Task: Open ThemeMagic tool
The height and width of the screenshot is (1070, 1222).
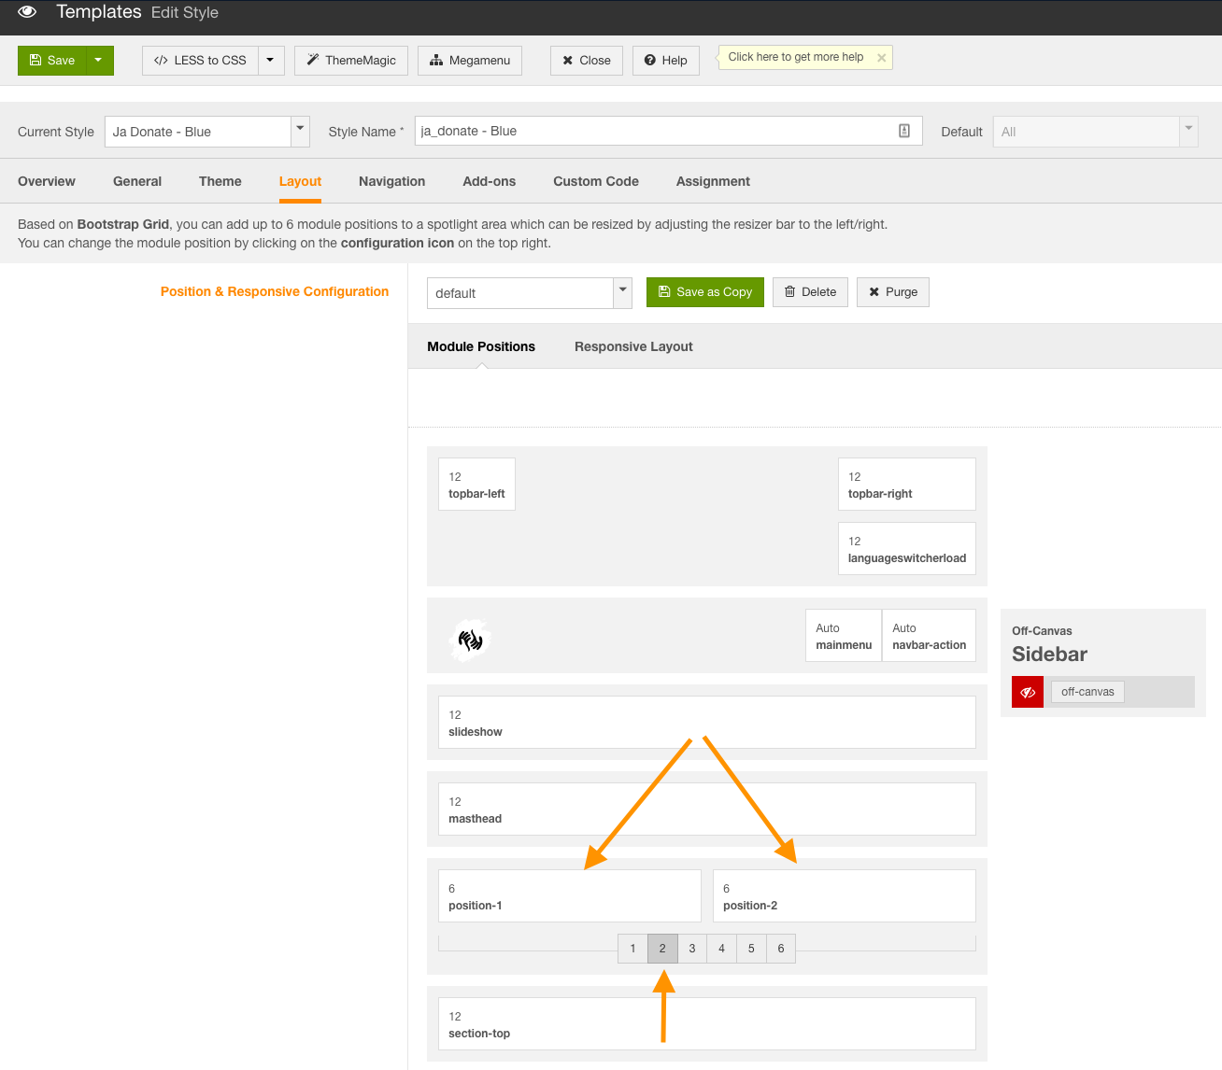Action: [x=351, y=61]
